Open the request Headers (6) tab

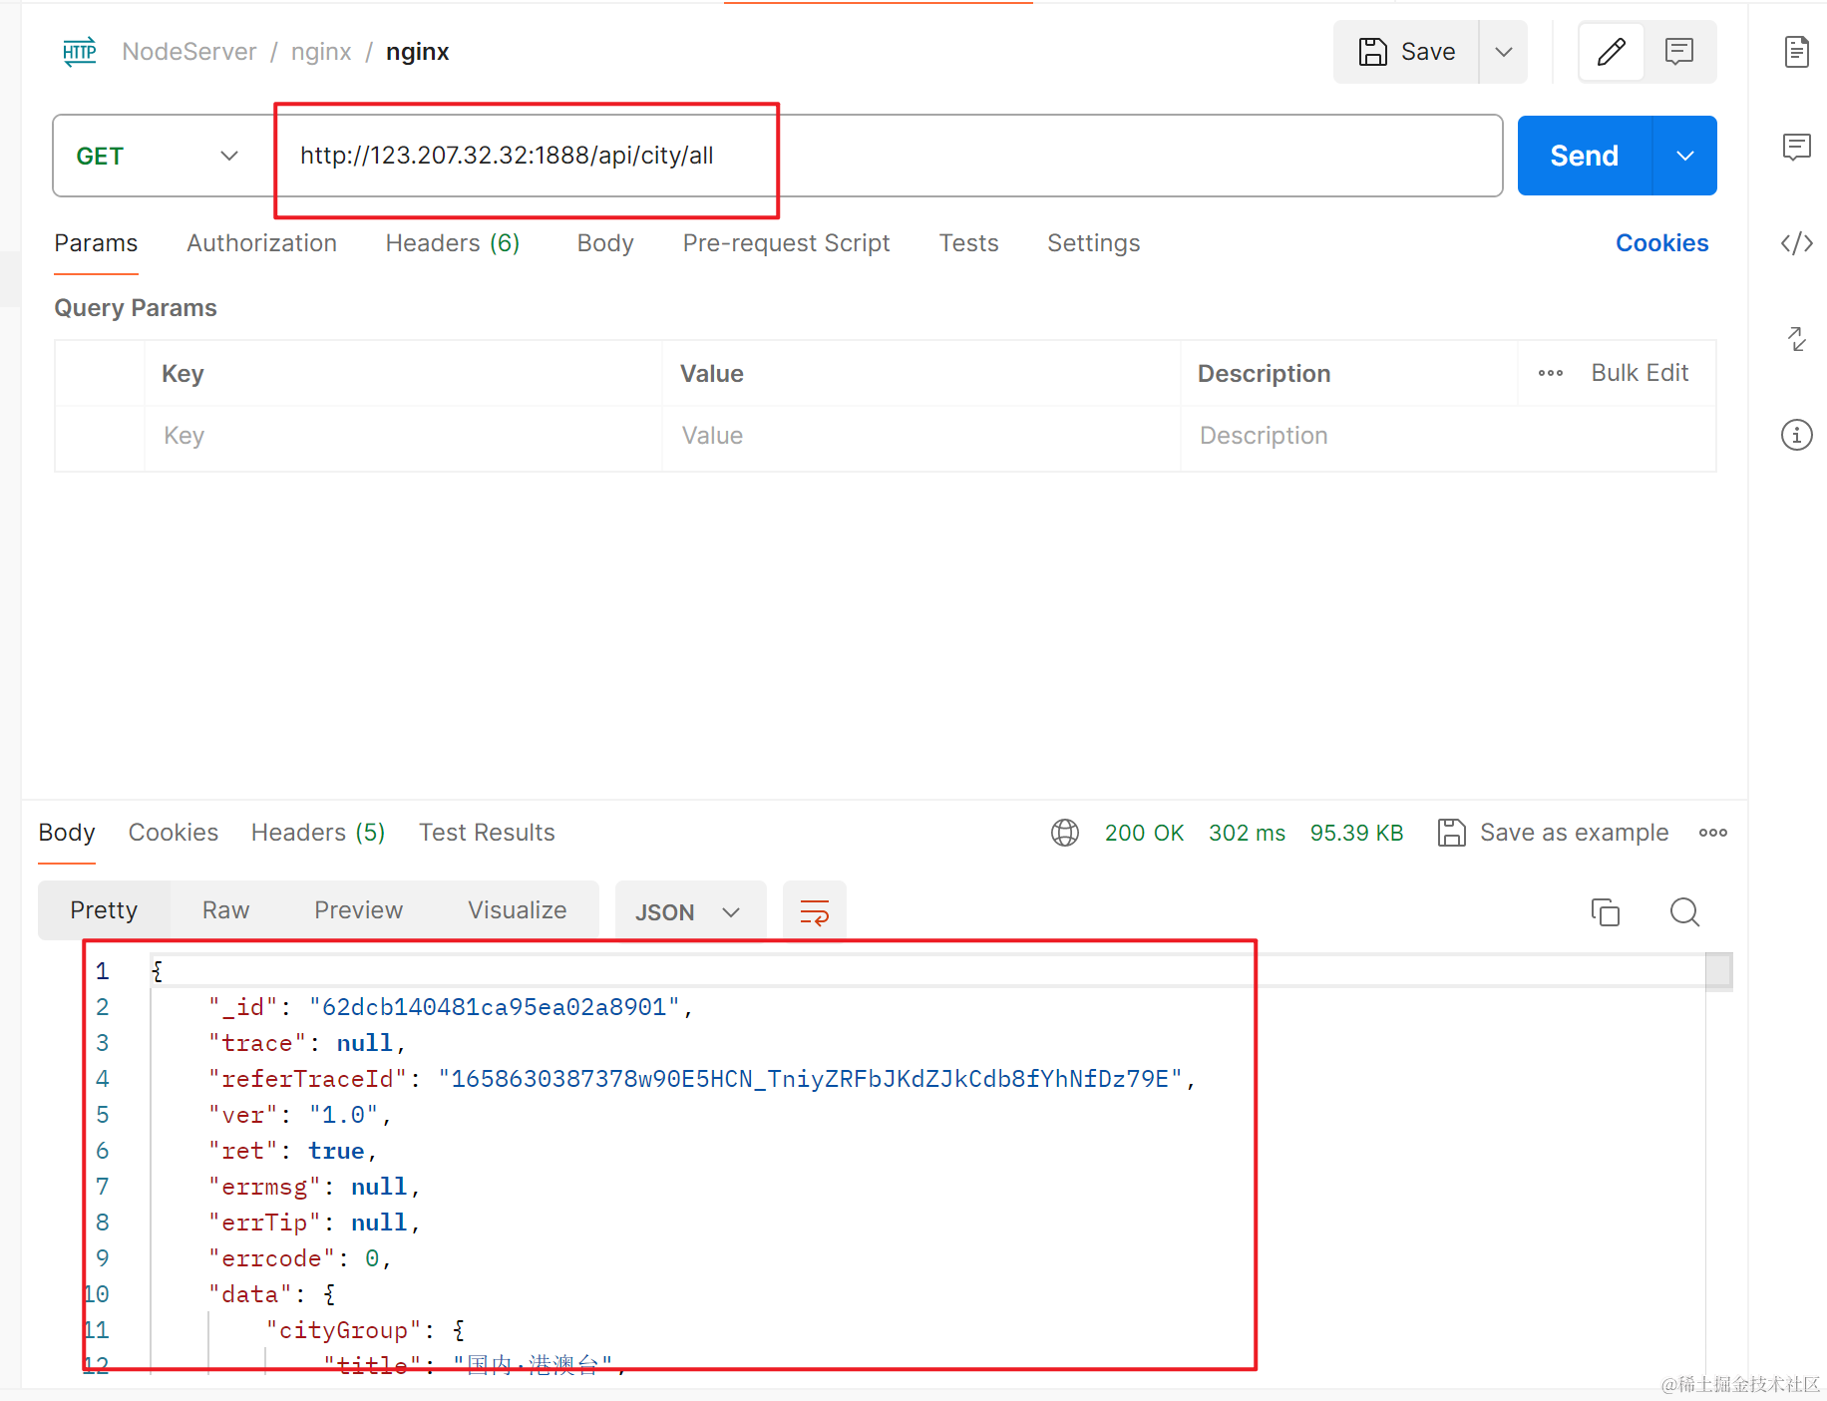click(453, 243)
